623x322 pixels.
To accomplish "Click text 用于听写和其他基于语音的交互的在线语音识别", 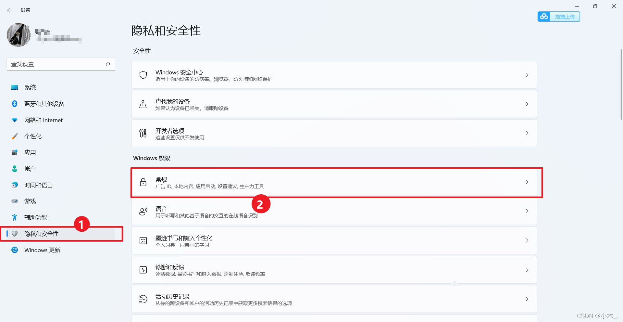I will 206,215.
